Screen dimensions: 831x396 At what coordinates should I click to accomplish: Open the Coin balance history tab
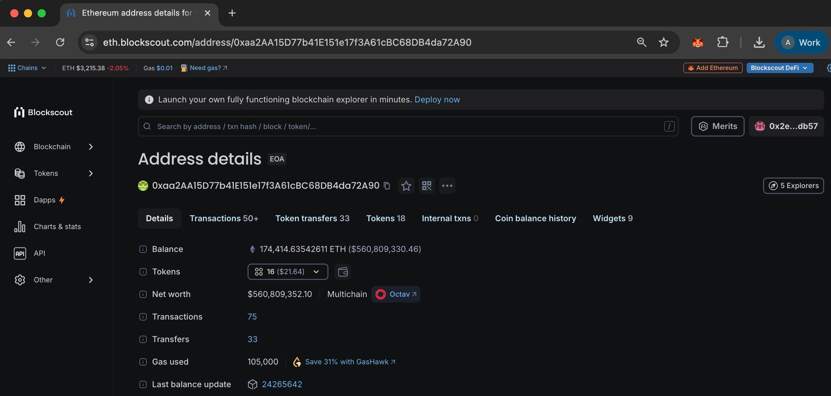535,218
